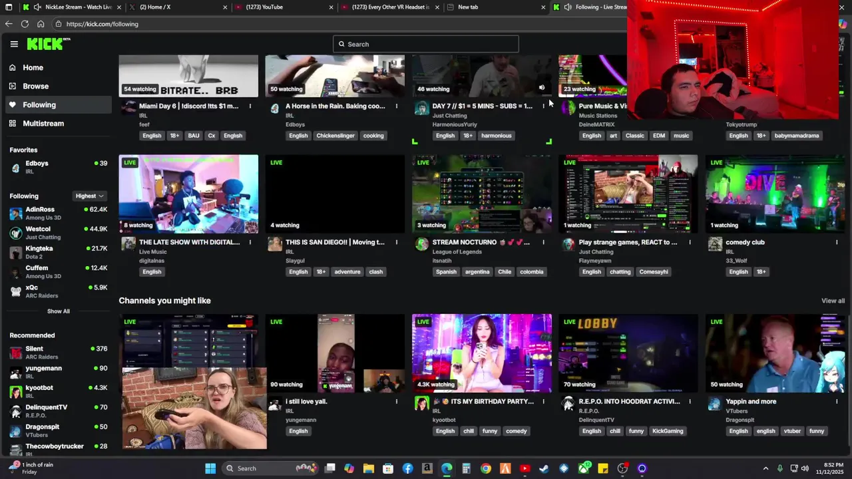Open options menu for comedy club stream
This screenshot has height=479, width=852.
coord(837,242)
